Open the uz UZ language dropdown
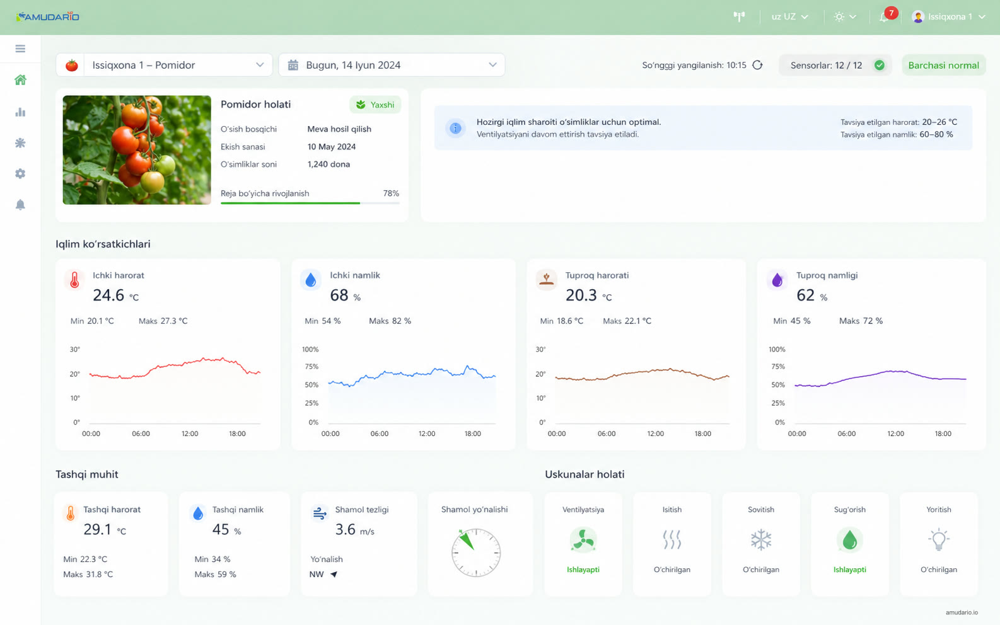This screenshot has height=625, width=1000. pyautogui.click(x=789, y=16)
